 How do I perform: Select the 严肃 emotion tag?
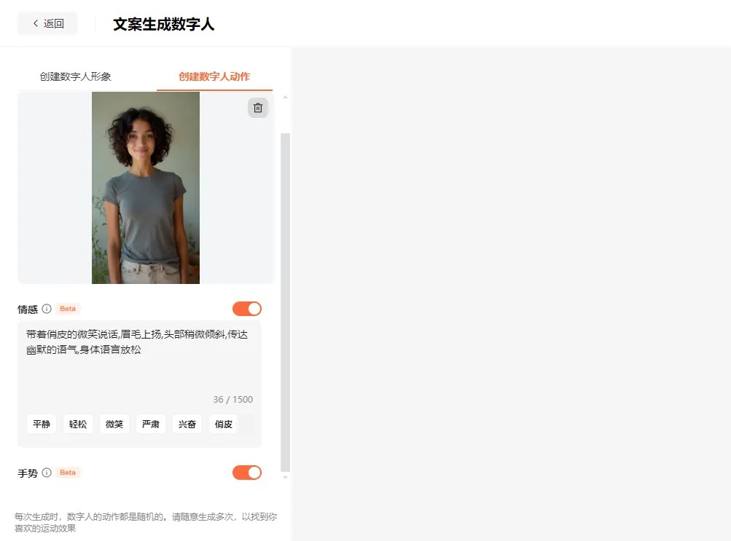(151, 424)
